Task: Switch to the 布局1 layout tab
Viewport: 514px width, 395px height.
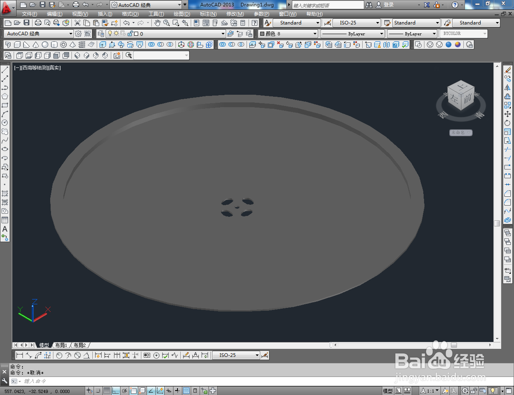Action: pos(61,345)
